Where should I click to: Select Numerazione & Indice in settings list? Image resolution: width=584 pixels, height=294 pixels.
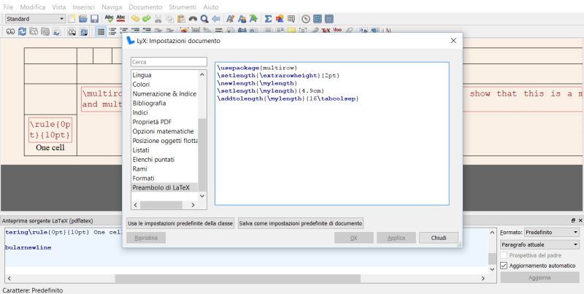164,94
